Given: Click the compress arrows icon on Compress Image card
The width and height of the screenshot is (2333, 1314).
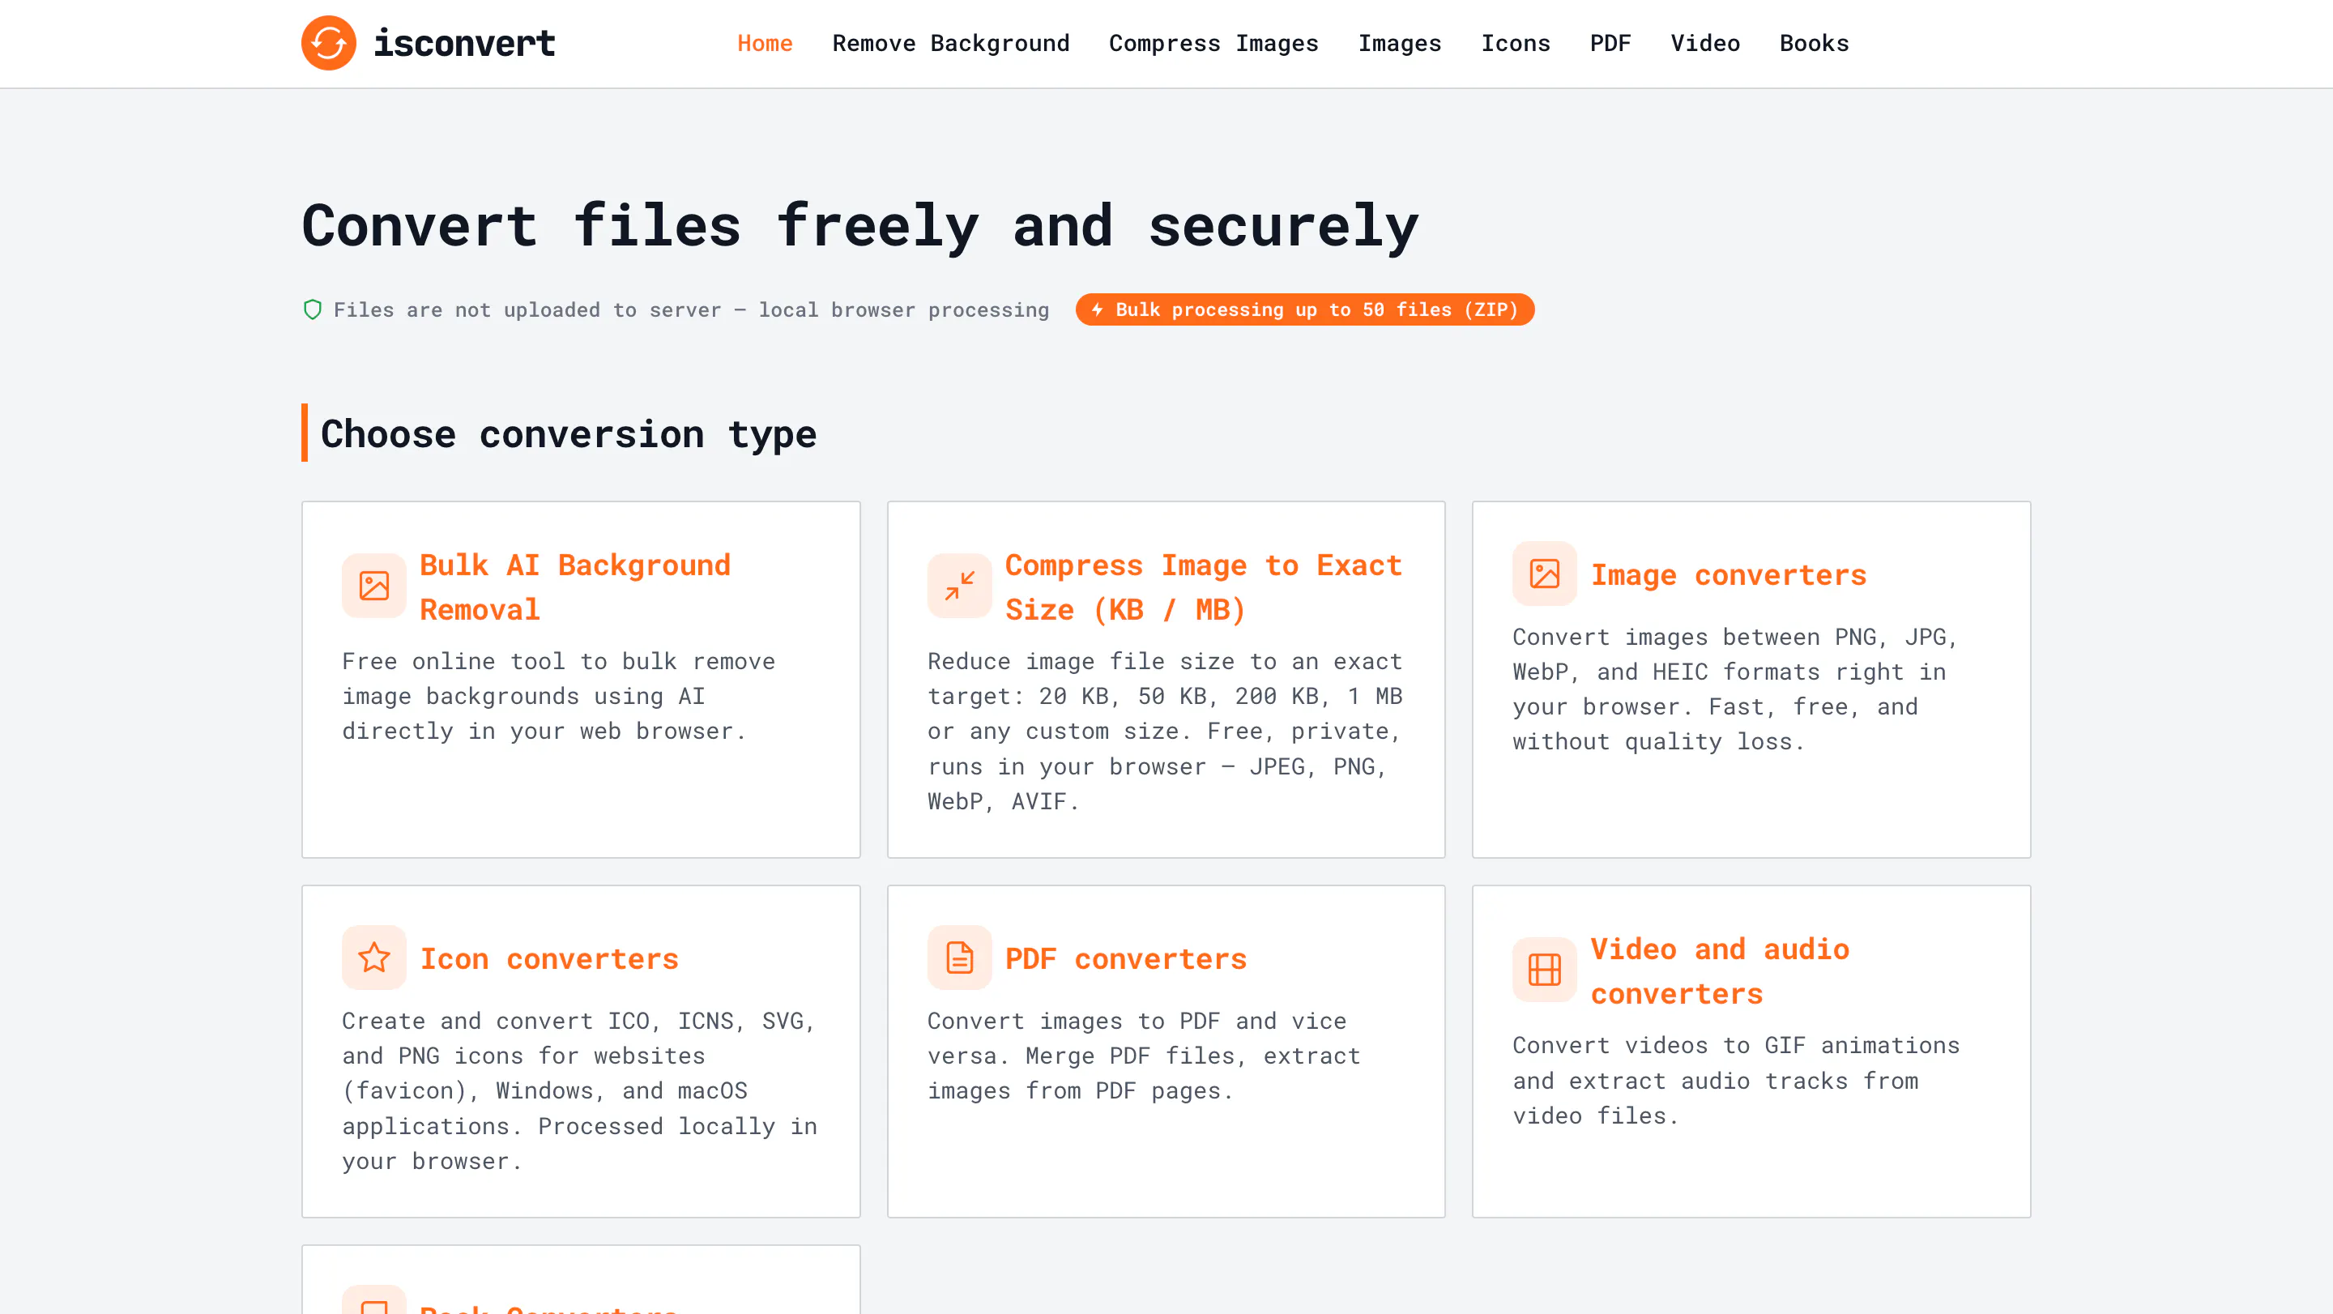Looking at the screenshot, I should [959, 586].
